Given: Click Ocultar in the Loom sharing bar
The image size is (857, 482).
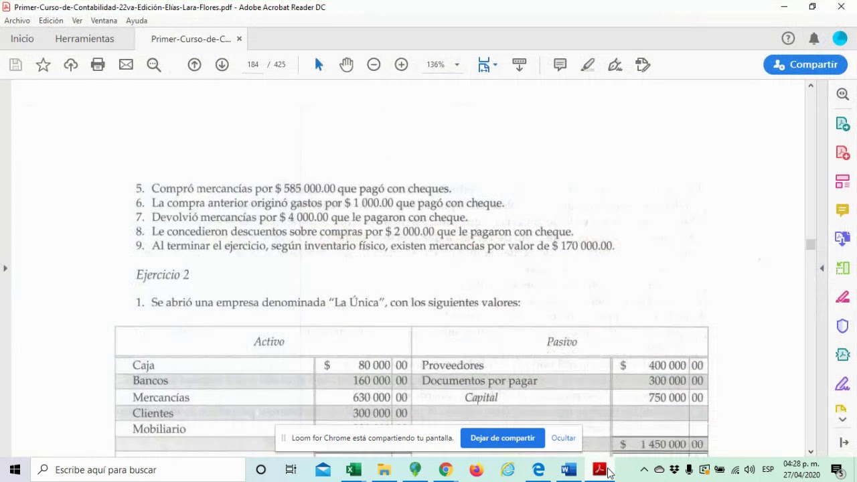Looking at the screenshot, I should click(x=563, y=438).
